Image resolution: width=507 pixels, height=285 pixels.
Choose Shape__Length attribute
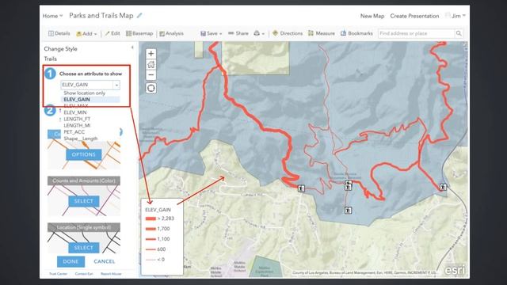point(81,139)
